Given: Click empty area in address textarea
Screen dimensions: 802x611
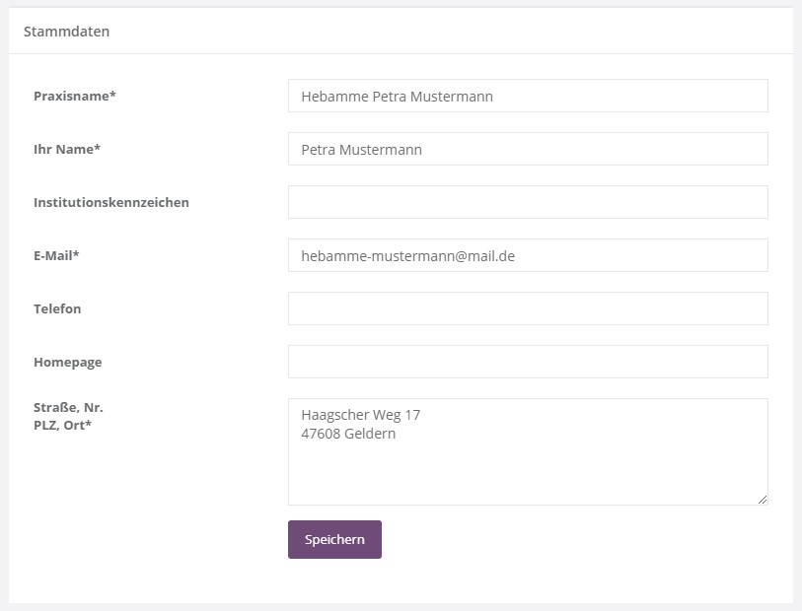Looking at the screenshot, I should [528, 473].
